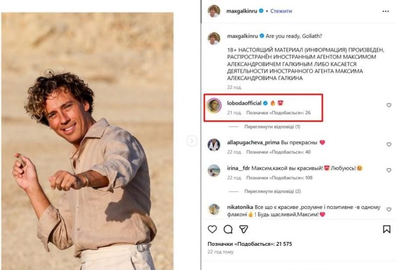
Task: Go to next photo arrow
Action: (x=191, y=141)
